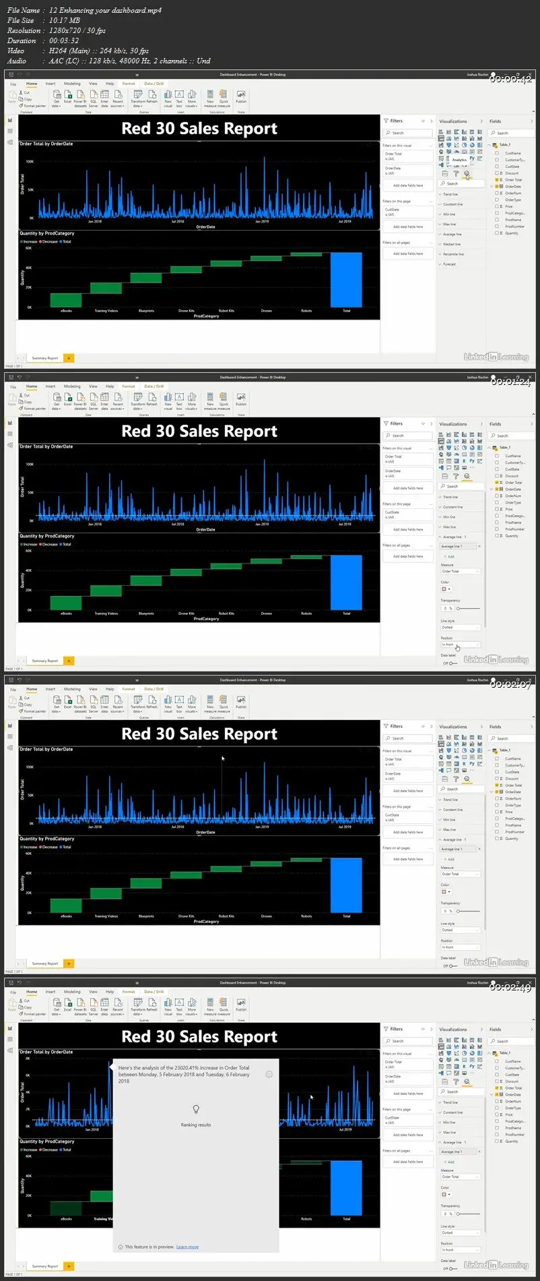Click + Add under Average line, 00:01:24 frame

click(450, 556)
